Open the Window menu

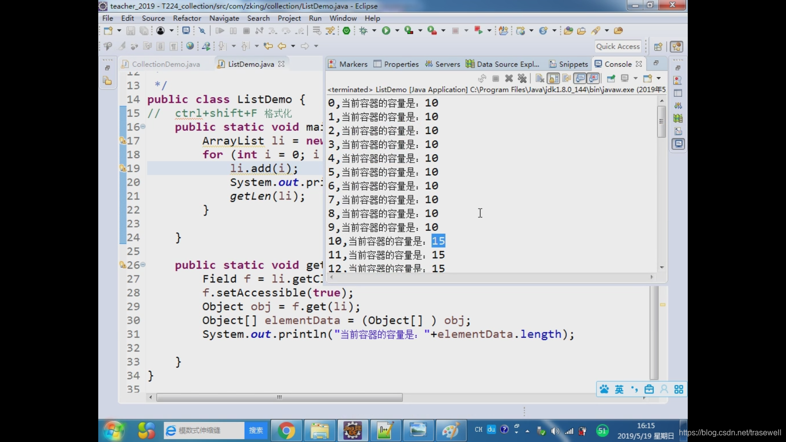coord(343,18)
